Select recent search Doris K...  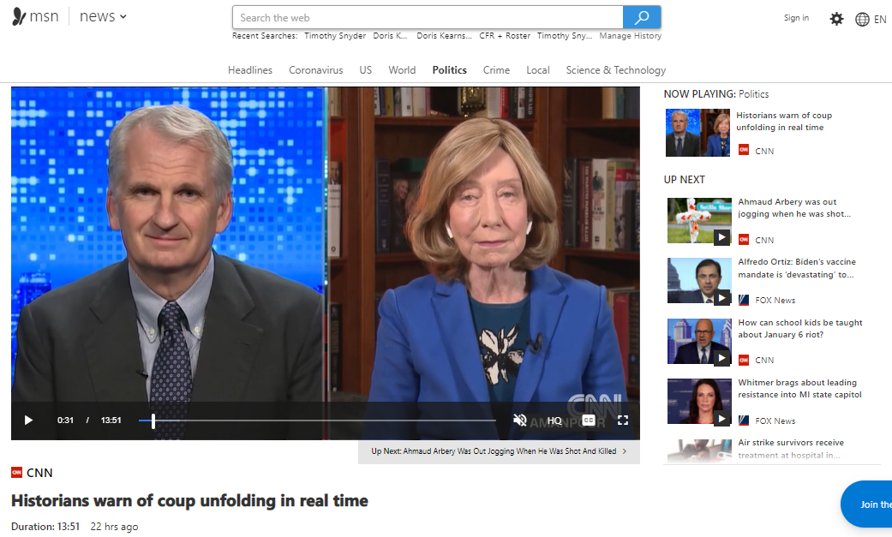coord(390,36)
